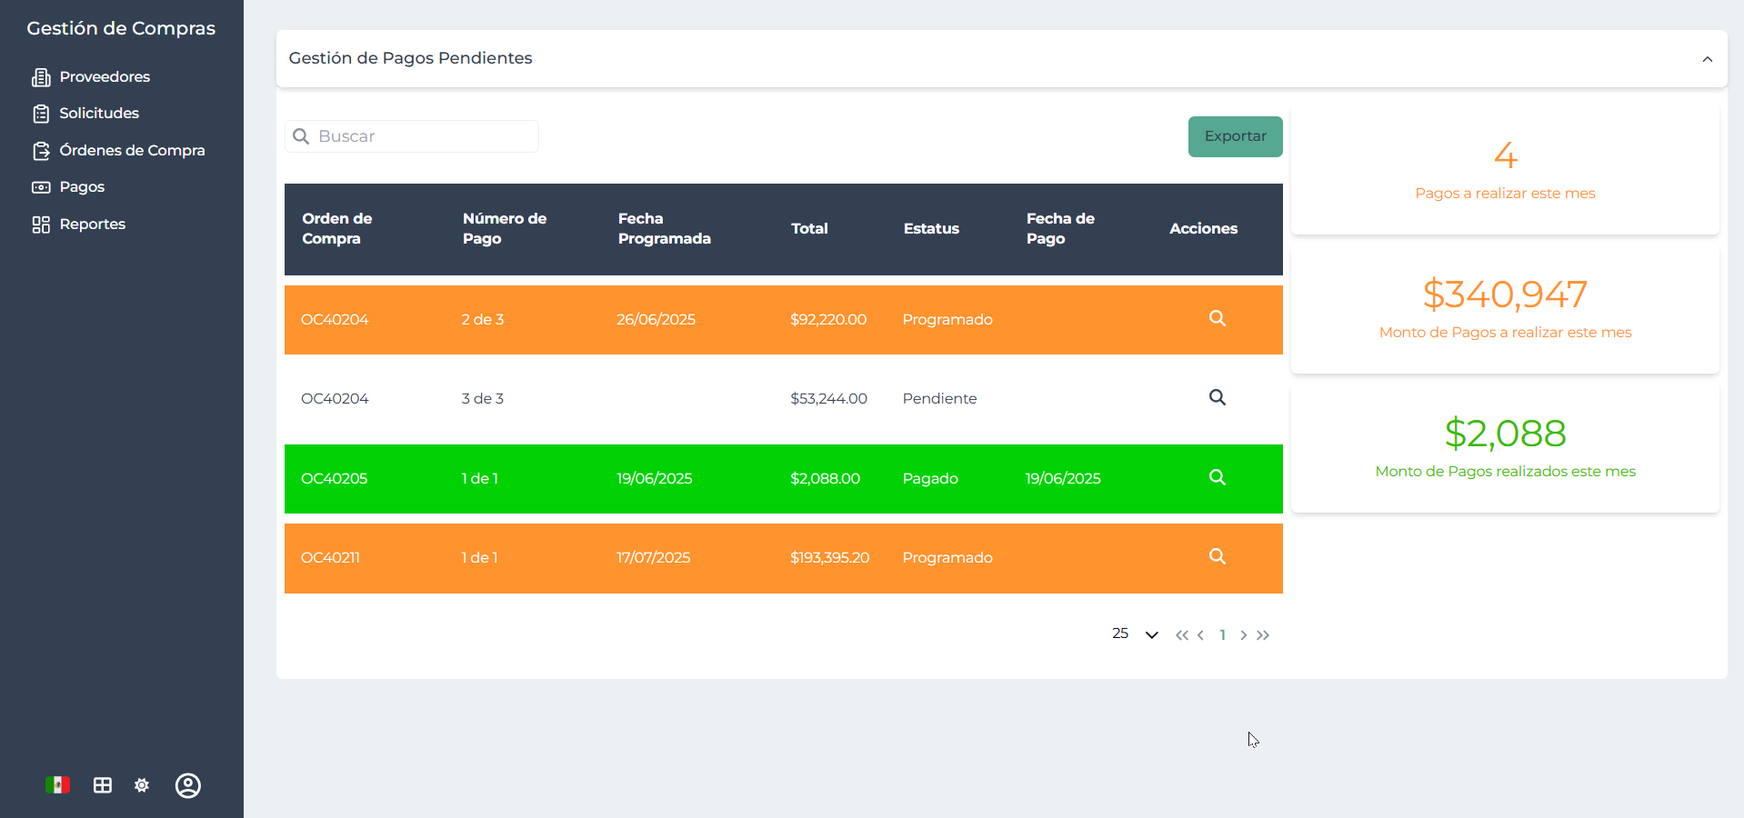Collapse the Gestión de Pagos Pendientes panel
Viewport: 1744px width, 818px height.
[1707, 59]
